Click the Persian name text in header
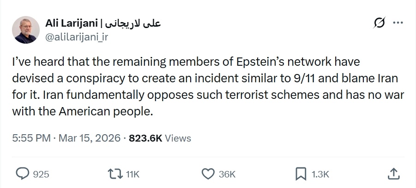Screen dimensions: 416x188 [134, 23]
